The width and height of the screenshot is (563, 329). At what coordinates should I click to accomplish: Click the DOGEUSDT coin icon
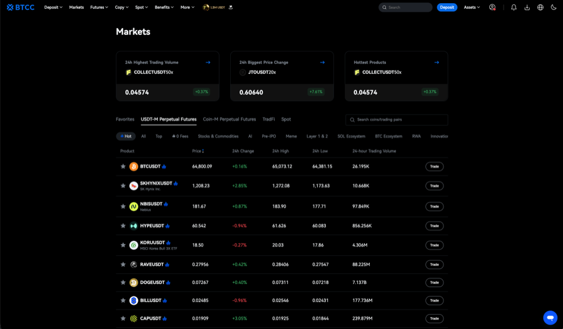(134, 283)
